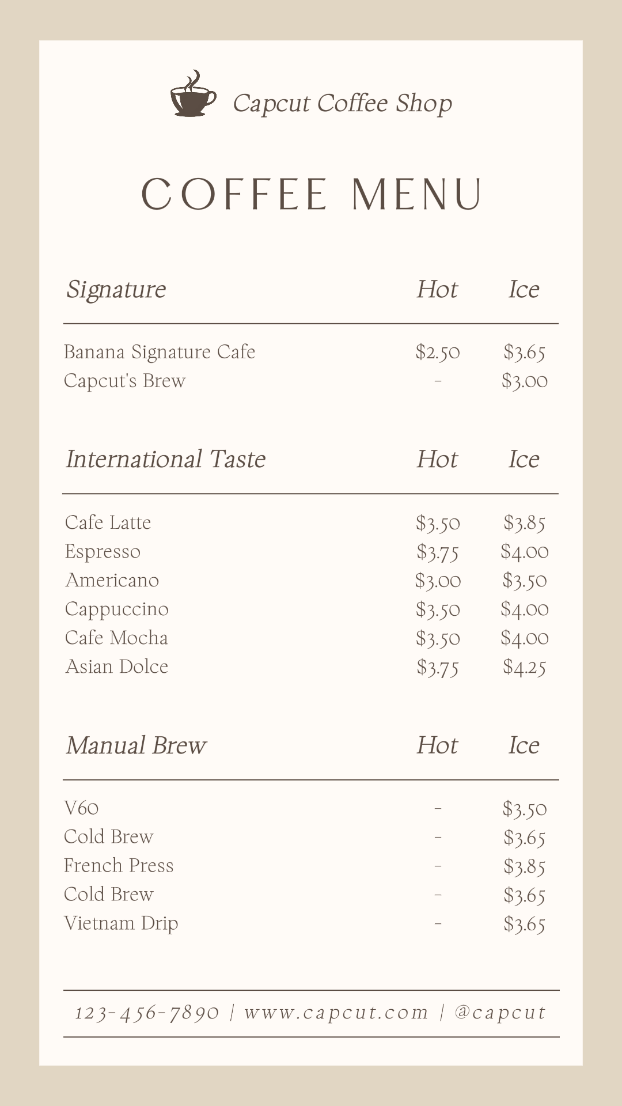622x1106 pixels.
Task: Select Banana Signature Cafe item
Action: [x=160, y=352]
